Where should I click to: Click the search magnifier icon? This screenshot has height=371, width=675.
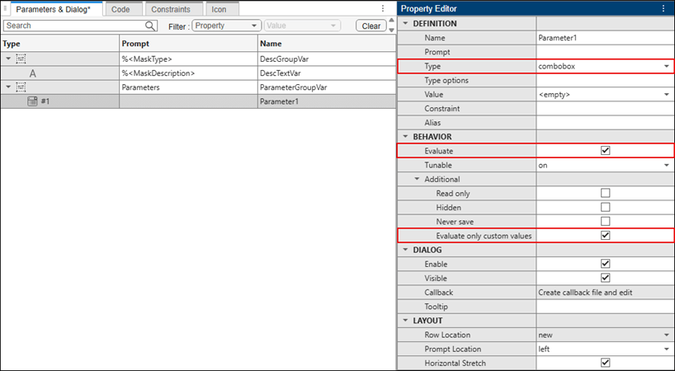(150, 26)
